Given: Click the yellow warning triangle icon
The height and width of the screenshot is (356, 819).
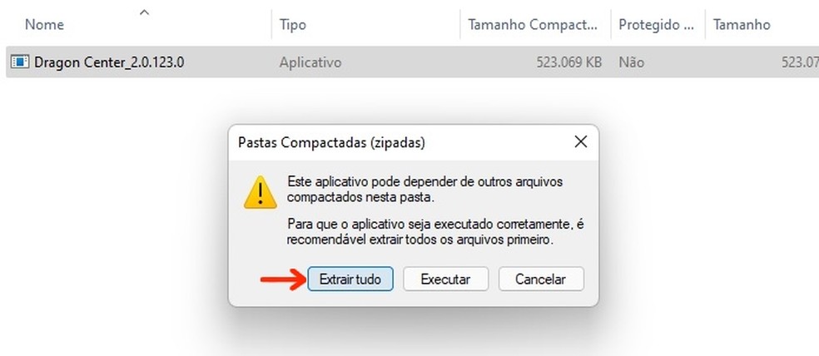Looking at the screenshot, I should tap(261, 193).
